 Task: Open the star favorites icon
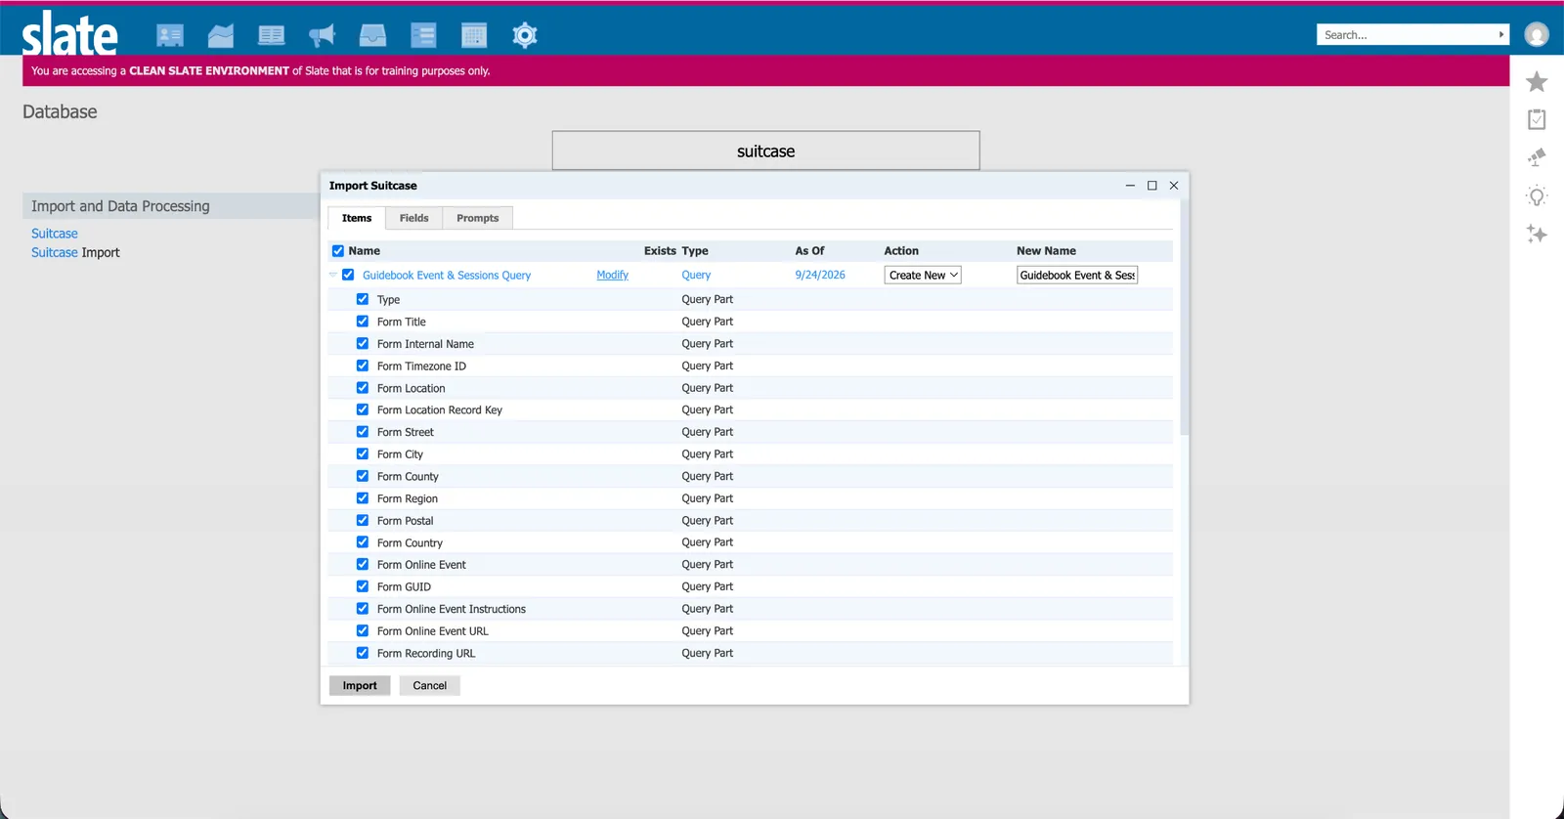point(1537,82)
